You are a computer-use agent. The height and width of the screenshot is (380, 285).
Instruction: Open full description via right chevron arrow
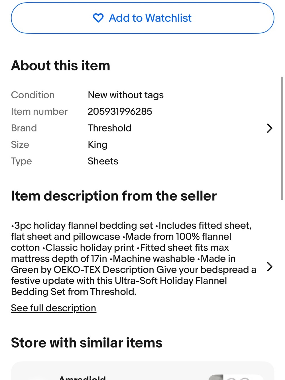point(269,267)
